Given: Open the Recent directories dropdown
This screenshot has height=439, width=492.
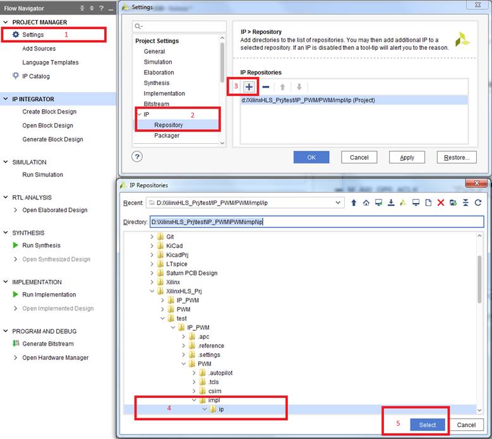Looking at the screenshot, I should point(340,202).
